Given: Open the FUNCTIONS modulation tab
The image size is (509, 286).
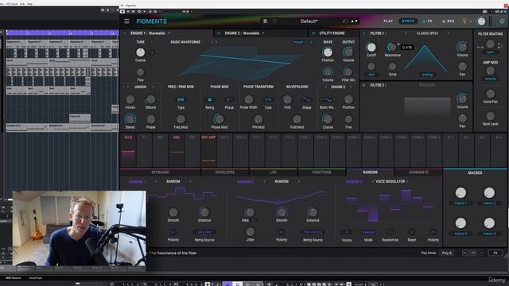Looking at the screenshot, I should [321, 172].
